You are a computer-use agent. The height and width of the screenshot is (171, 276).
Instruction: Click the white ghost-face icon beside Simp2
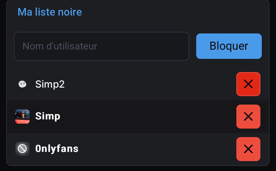pyautogui.click(x=22, y=84)
